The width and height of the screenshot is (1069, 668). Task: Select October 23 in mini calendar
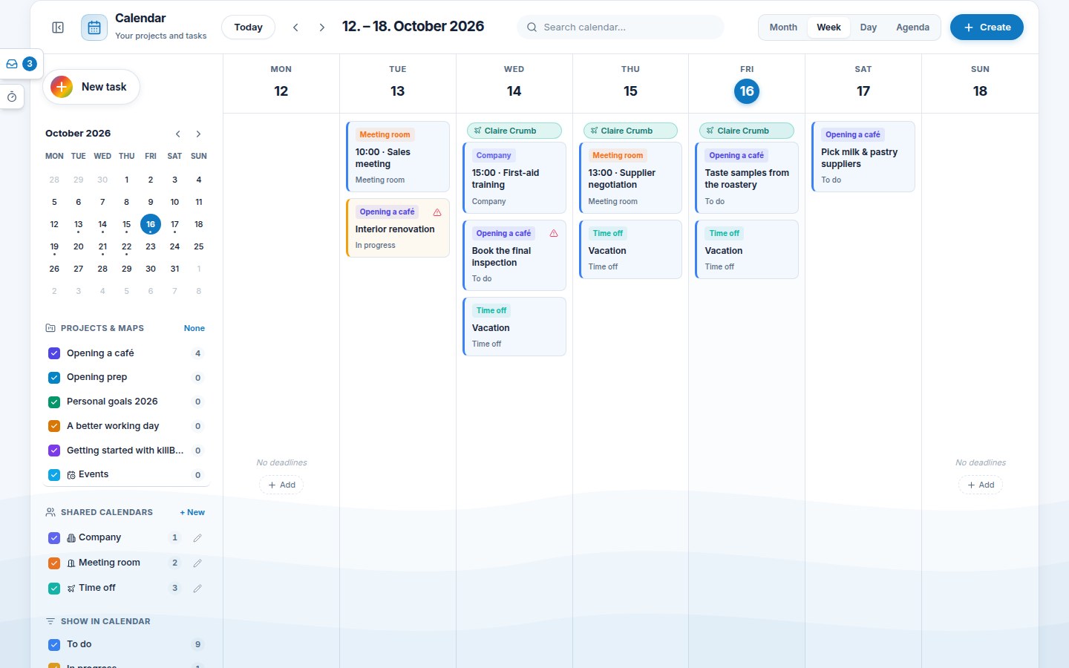(x=151, y=246)
